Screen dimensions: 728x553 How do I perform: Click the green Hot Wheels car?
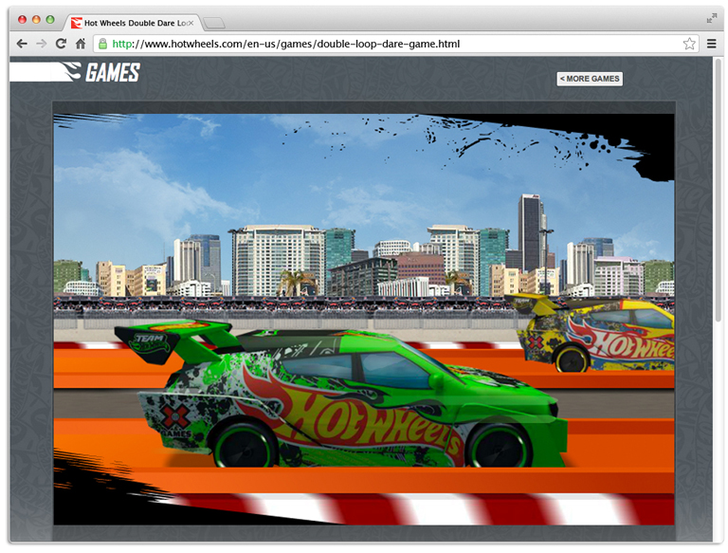pos(339,395)
